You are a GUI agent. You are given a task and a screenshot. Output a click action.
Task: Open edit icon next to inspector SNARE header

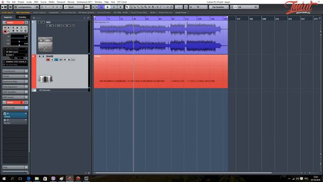(x=26, y=22)
